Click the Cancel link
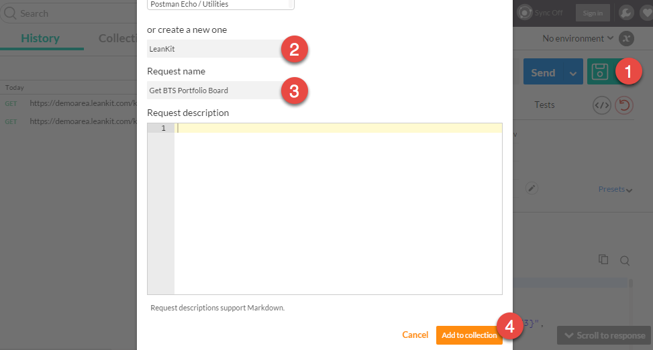Image resolution: width=653 pixels, height=350 pixels. click(415, 335)
